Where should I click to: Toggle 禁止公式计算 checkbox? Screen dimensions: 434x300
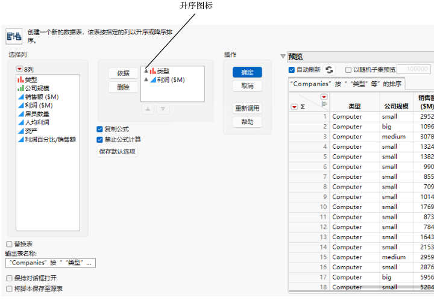99,140
